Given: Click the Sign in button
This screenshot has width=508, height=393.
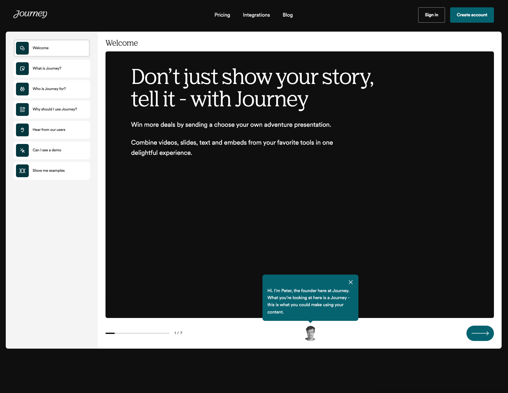Looking at the screenshot, I should pos(431,15).
